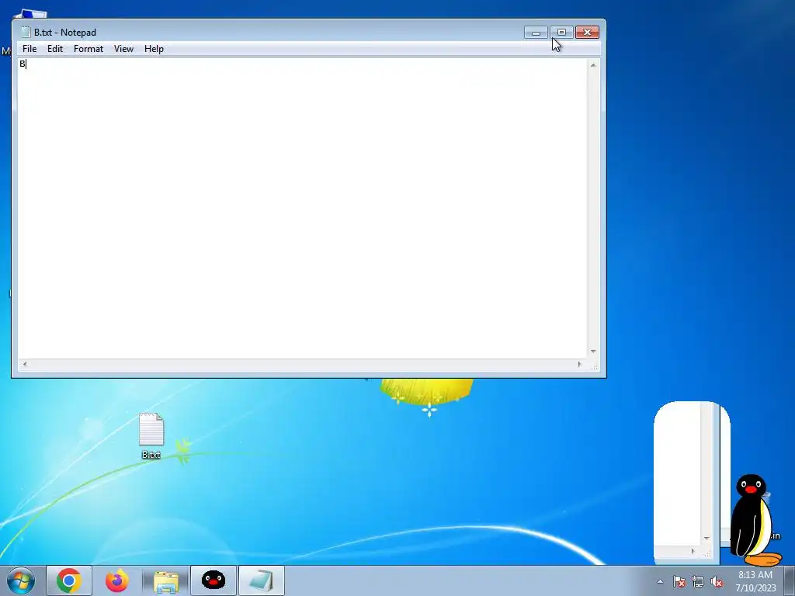Click the Show desktop button
The image size is (795, 596).
790,580
